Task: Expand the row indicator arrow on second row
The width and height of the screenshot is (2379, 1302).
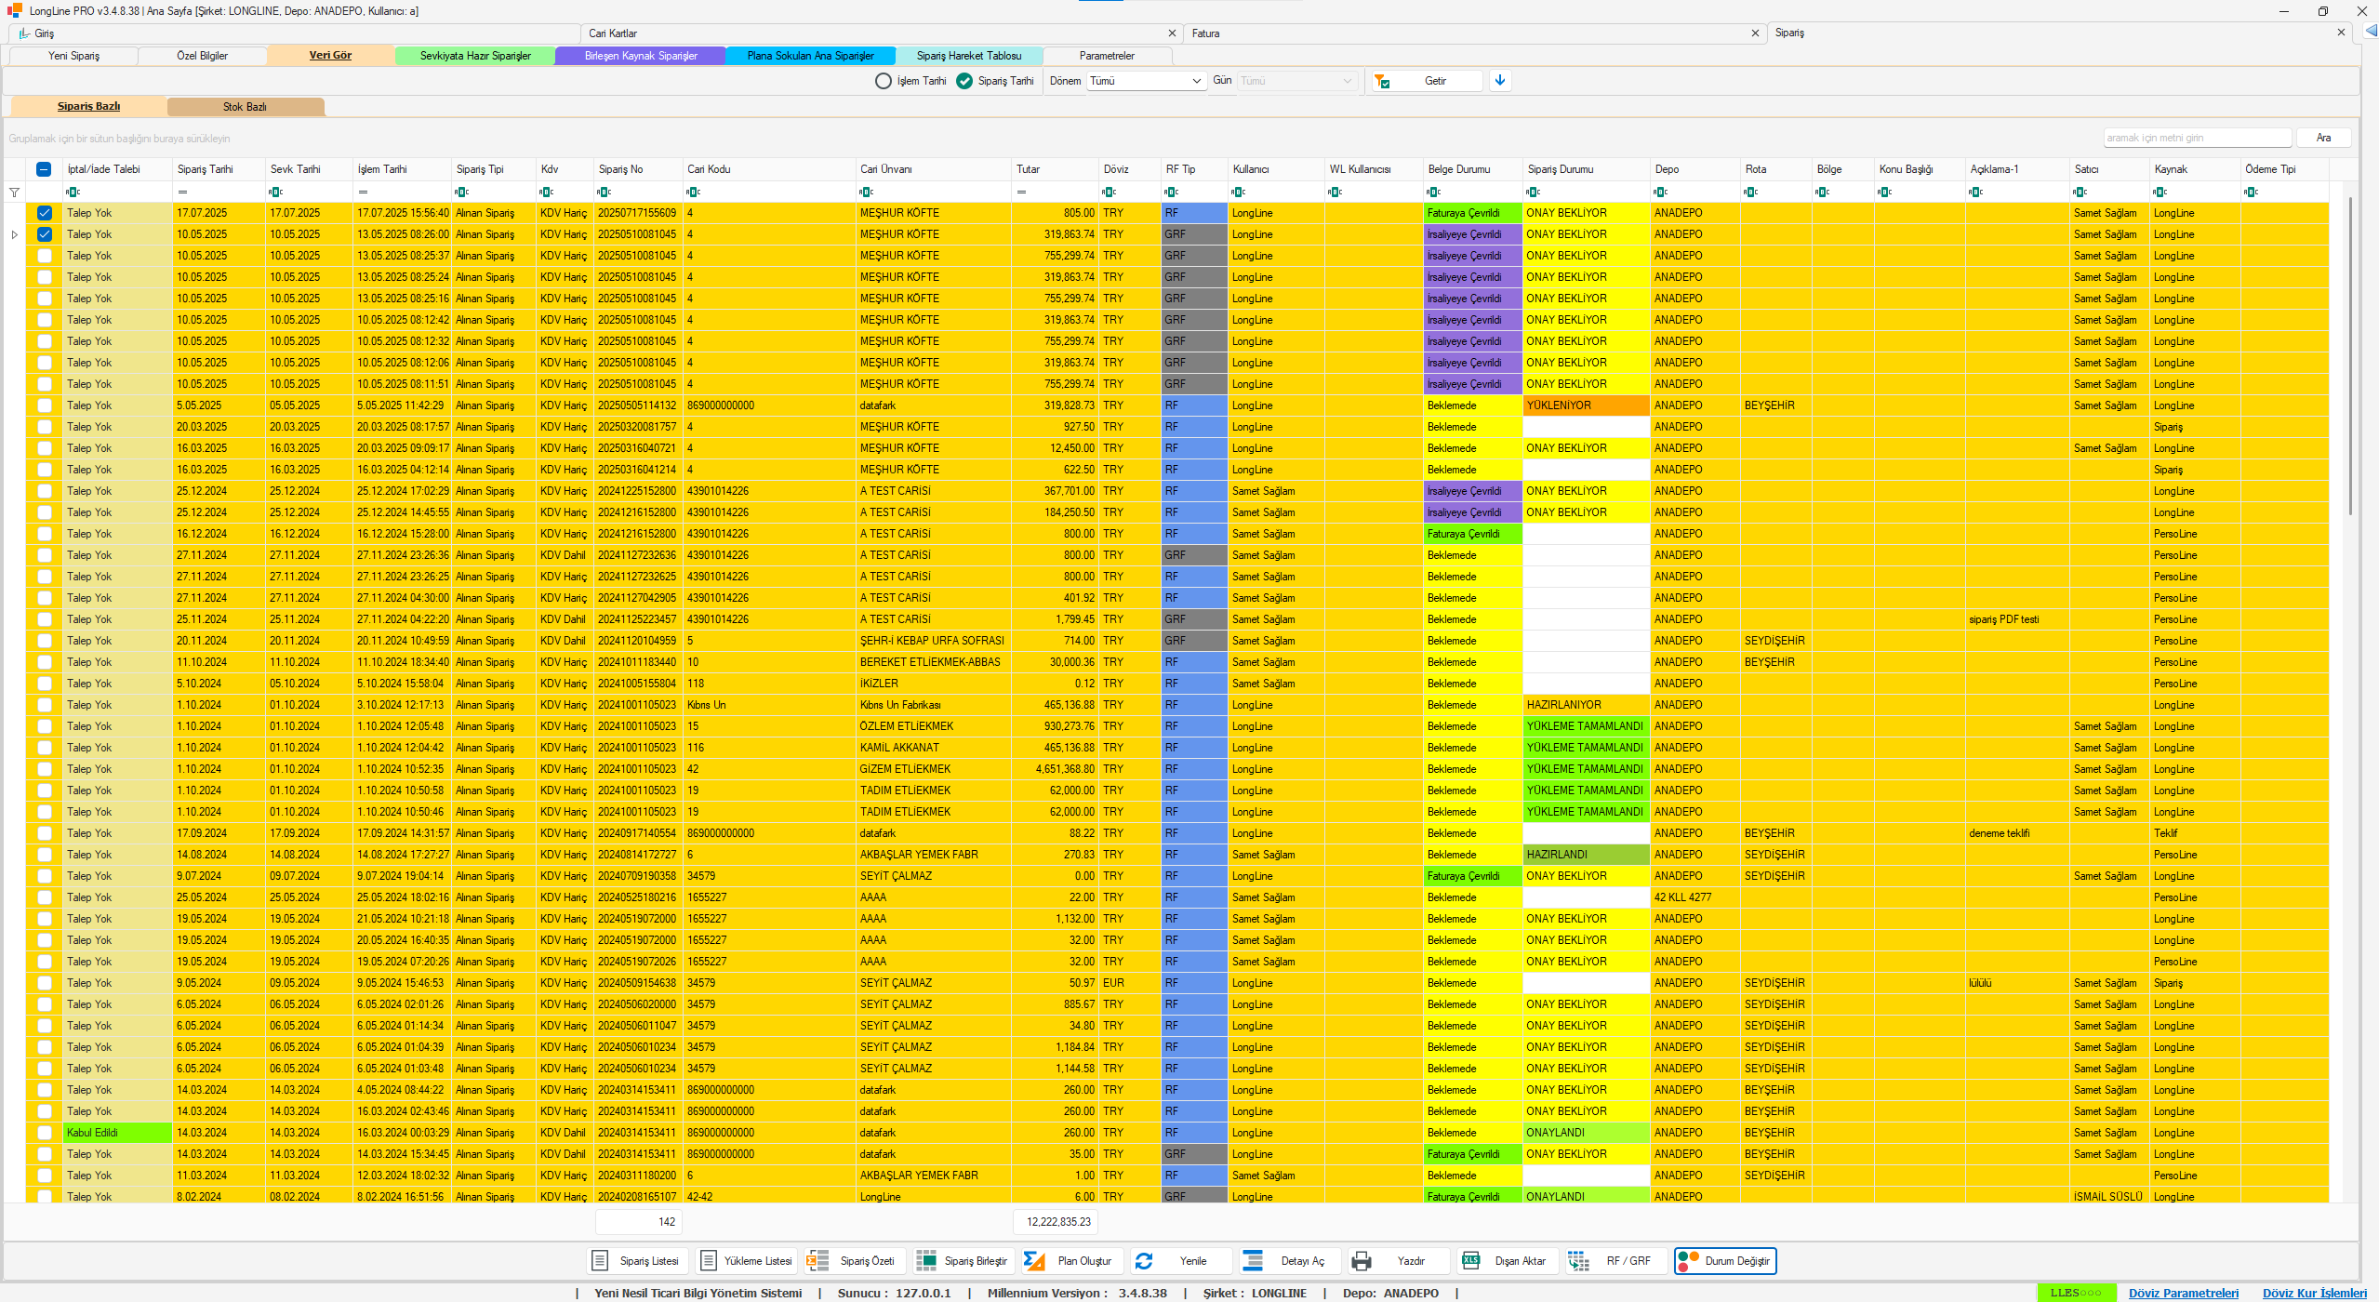Action: 14,234
